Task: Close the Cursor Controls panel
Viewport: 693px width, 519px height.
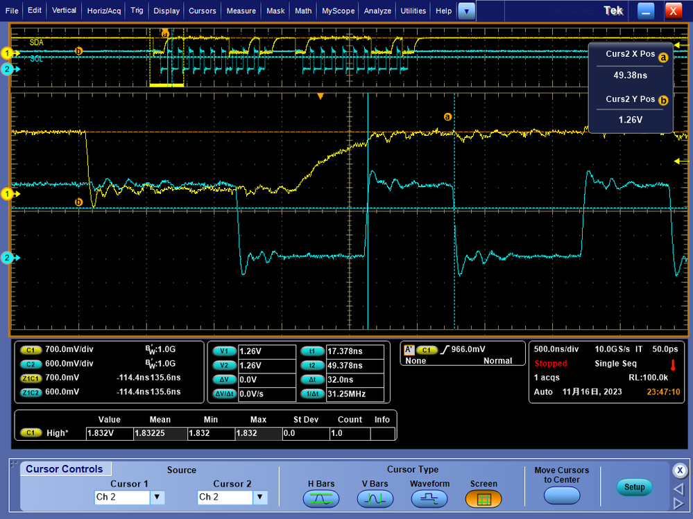Action: (680, 470)
